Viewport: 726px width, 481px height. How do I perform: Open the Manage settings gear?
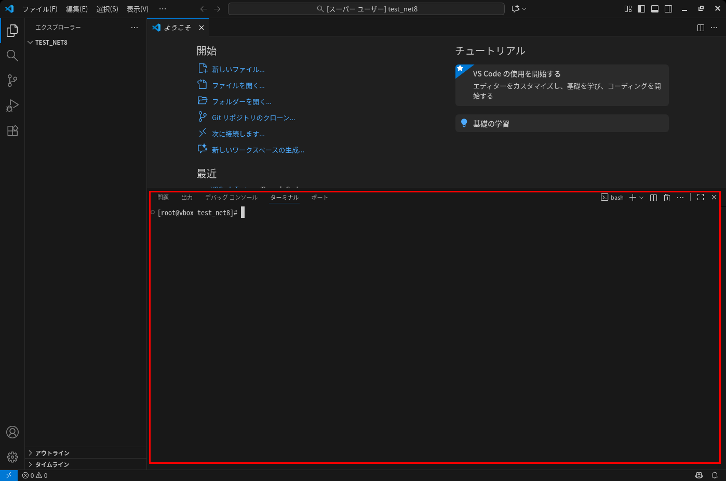click(12, 457)
